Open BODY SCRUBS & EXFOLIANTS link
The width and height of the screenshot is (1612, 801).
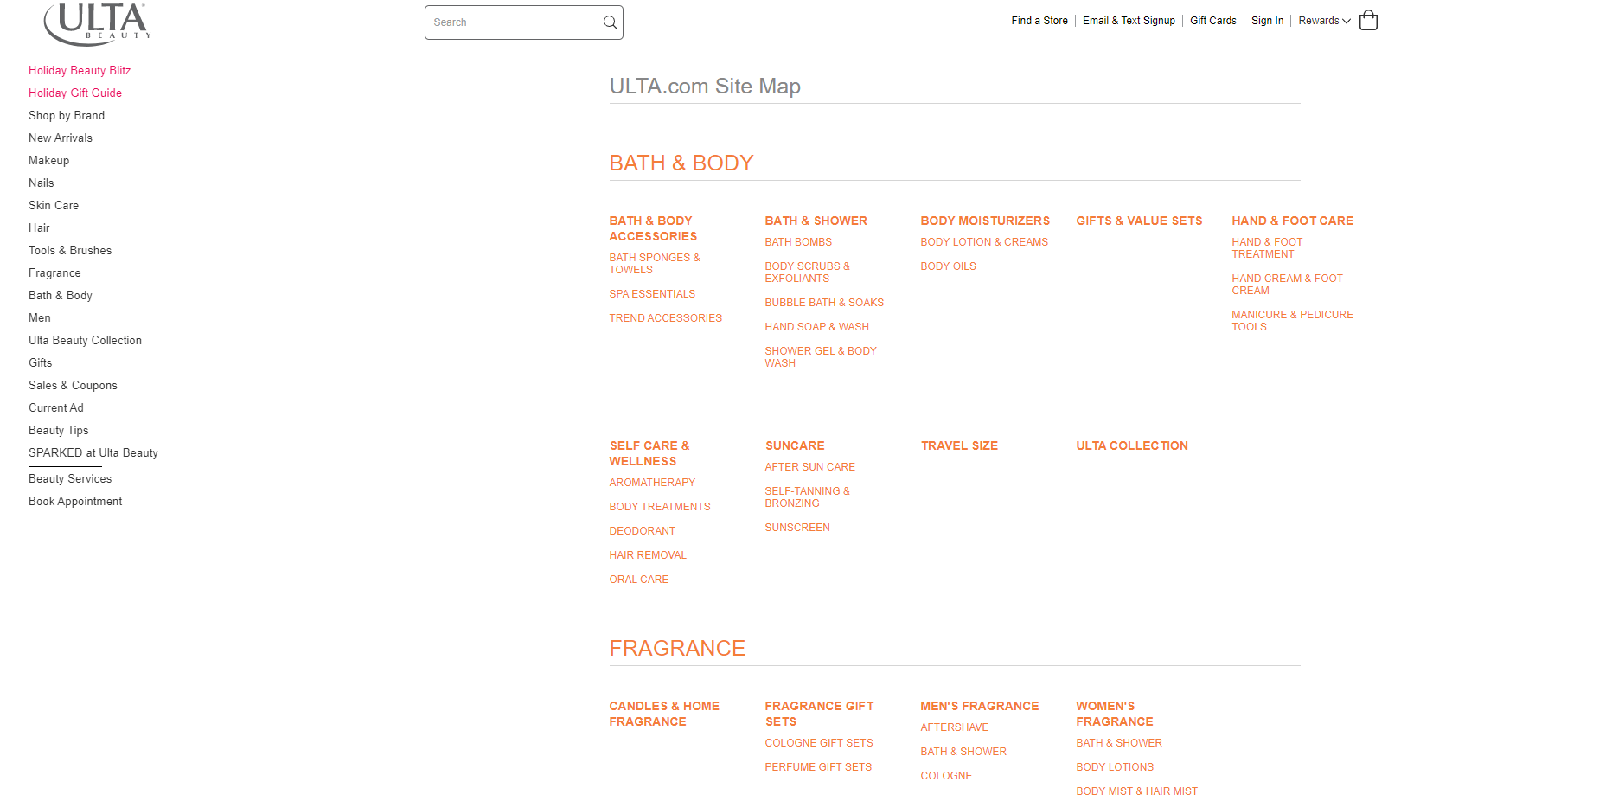pyautogui.click(x=807, y=272)
